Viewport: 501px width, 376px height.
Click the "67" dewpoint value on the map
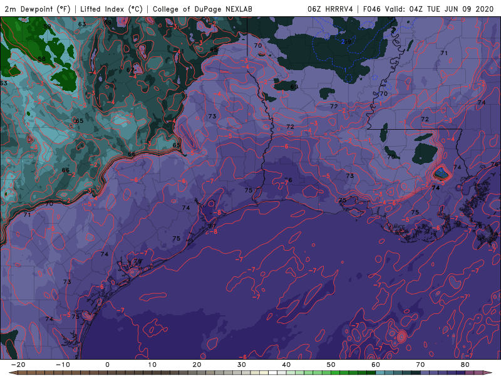(x=130, y=70)
